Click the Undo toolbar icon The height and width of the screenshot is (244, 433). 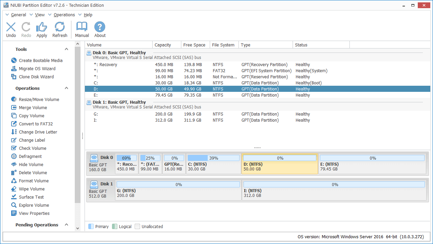pyautogui.click(x=11, y=27)
